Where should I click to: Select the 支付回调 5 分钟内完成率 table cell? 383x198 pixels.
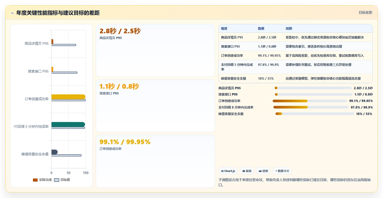point(237,67)
